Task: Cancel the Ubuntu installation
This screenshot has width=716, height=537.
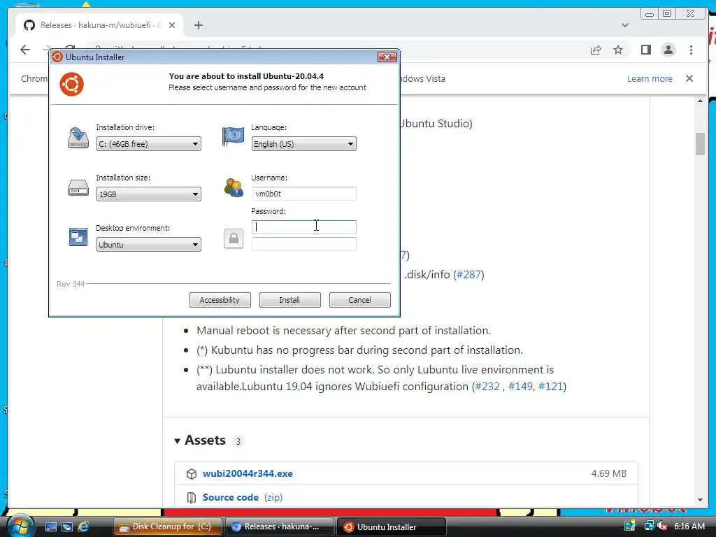Action: coord(360,300)
